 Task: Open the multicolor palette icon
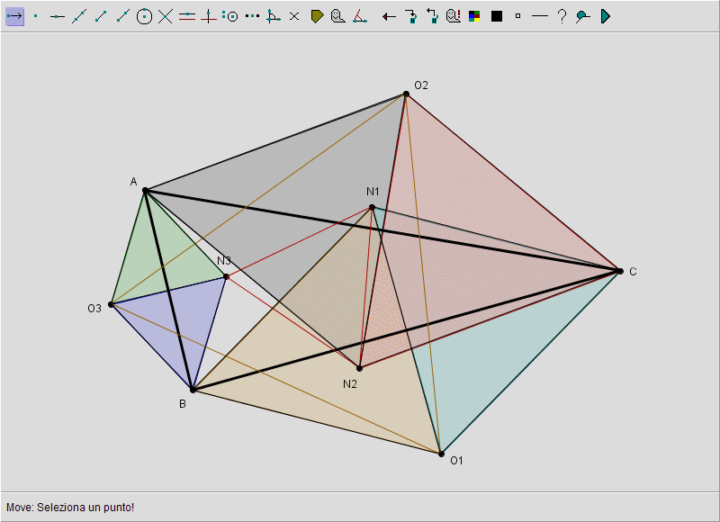(x=475, y=16)
